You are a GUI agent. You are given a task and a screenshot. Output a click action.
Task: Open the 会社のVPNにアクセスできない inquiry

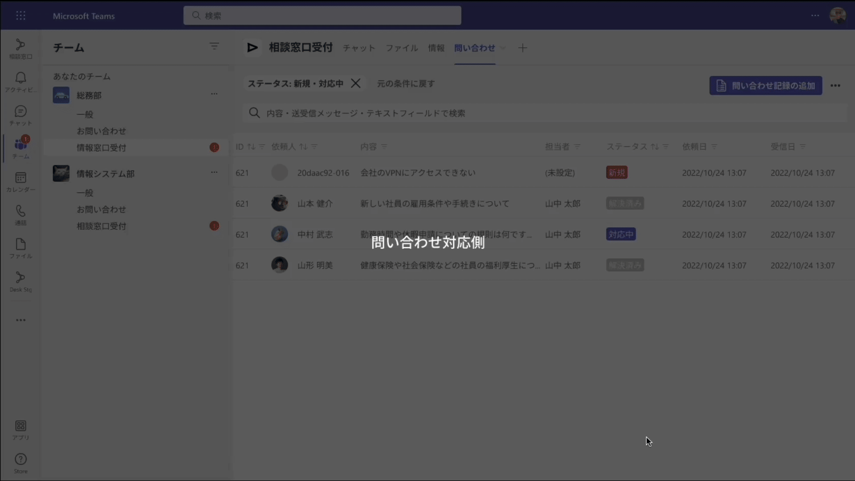pyautogui.click(x=418, y=172)
